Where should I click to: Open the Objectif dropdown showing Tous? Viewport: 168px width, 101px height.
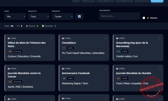(x=39, y=16)
